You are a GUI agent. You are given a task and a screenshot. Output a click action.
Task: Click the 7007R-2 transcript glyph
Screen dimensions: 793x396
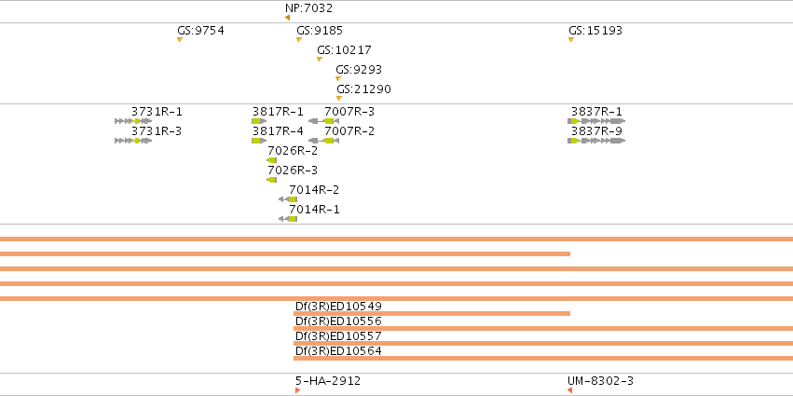click(x=323, y=141)
